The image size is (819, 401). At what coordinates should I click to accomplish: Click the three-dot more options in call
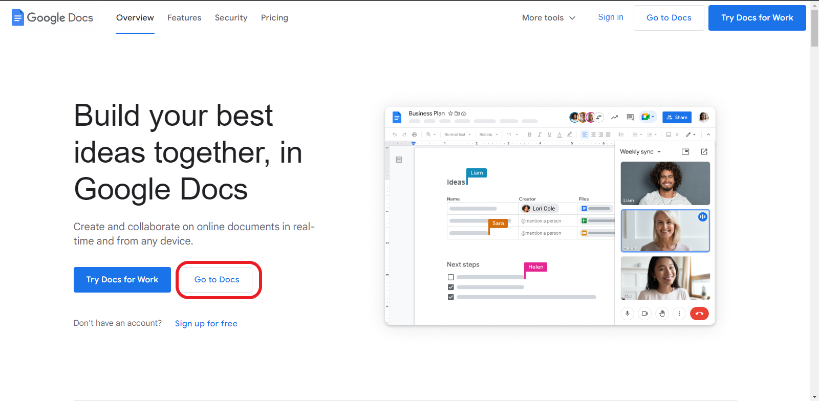[679, 314]
